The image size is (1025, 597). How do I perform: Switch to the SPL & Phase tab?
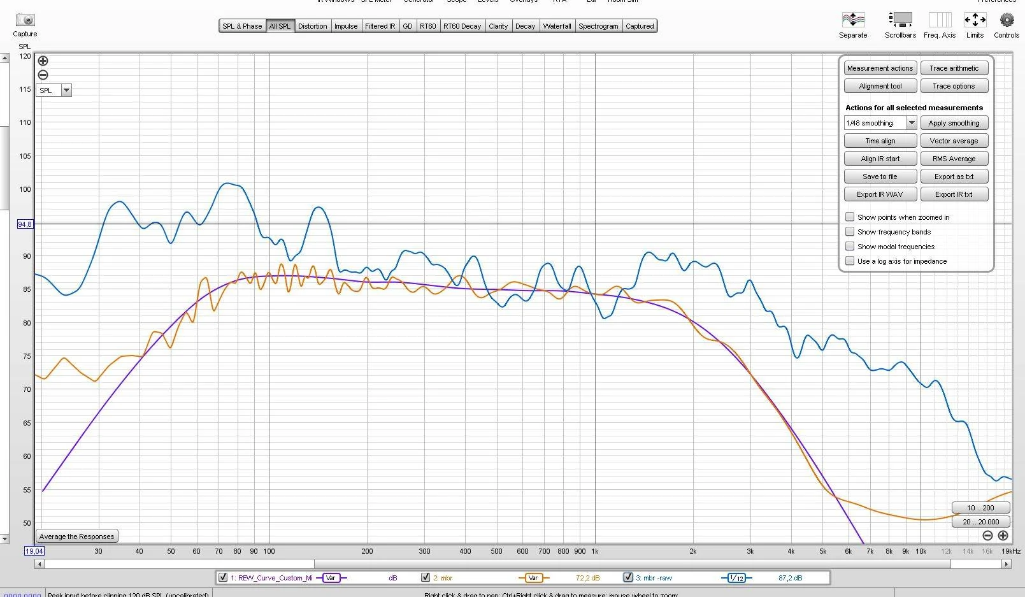coord(242,26)
